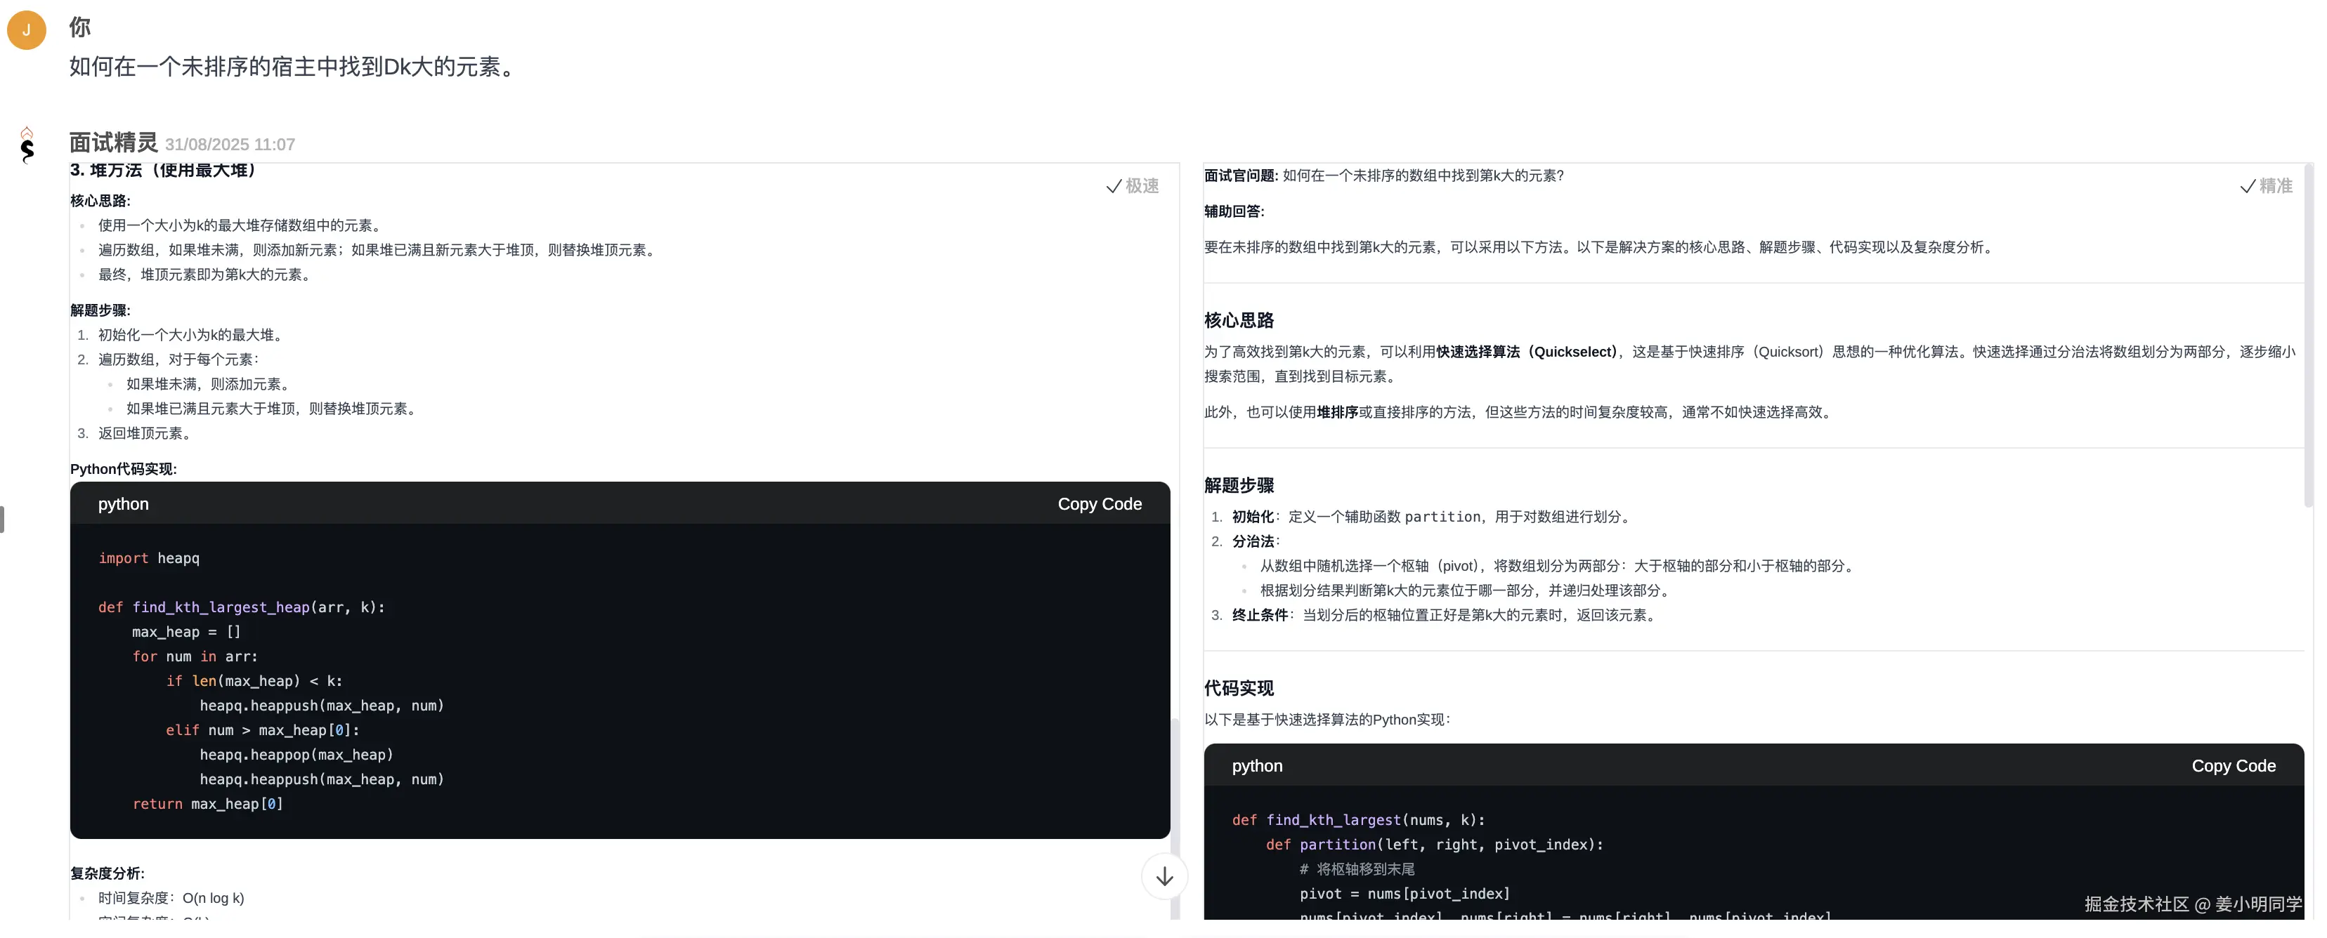
Task: Click the checkmark icon beside 精准
Action: [2248, 186]
